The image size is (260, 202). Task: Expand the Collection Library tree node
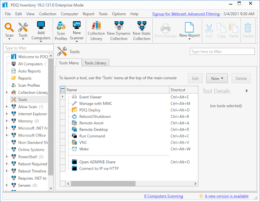click(7, 92)
